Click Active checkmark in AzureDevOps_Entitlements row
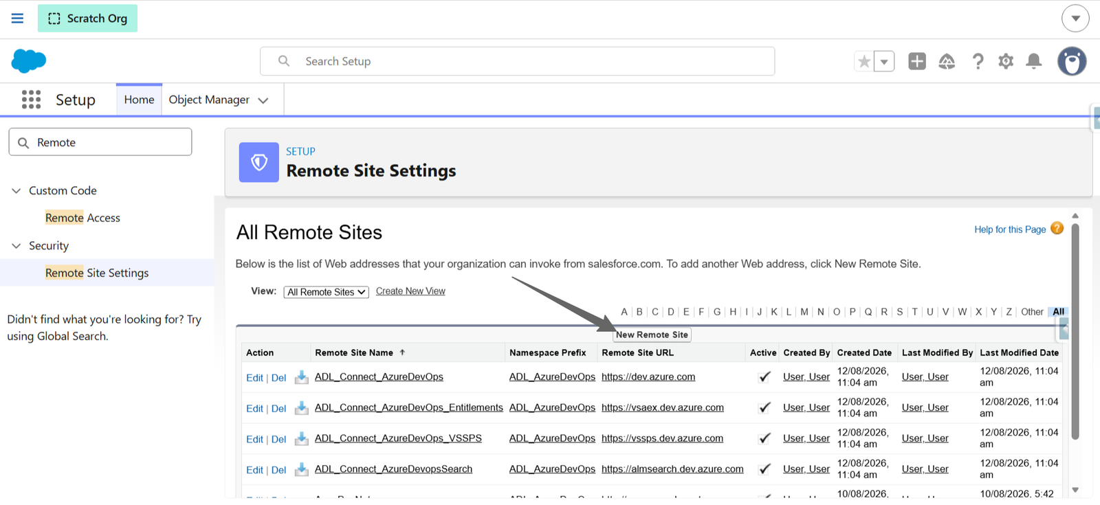The height and width of the screenshot is (505, 1100). pyautogui.click(x=764, y=407)
